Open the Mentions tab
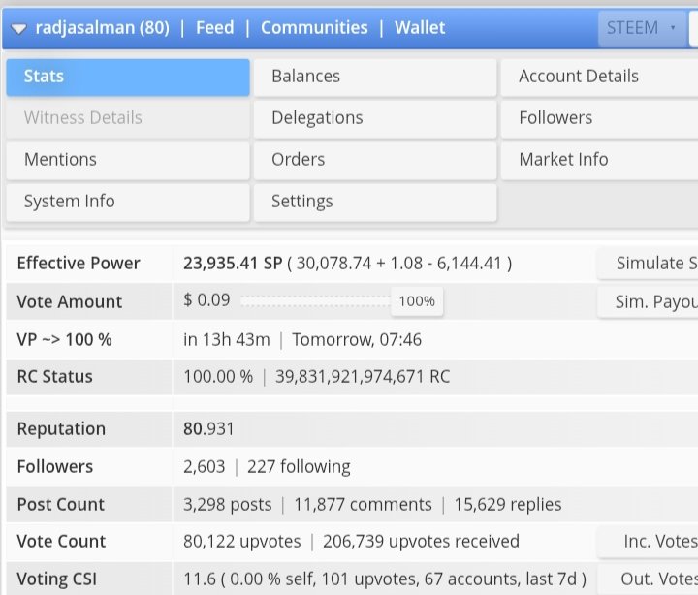The width and height of the screenshot is (698, 595). [x=128, y=160]
